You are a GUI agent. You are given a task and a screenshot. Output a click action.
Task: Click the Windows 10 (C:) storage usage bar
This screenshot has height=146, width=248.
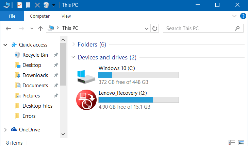(x=138, y=75)
